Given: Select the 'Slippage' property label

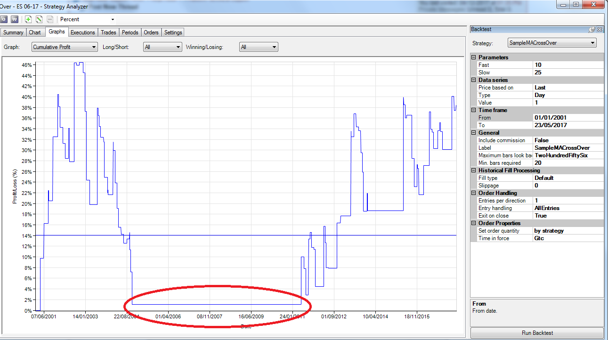Looking at the screenshot, I should tap(489, 186).
